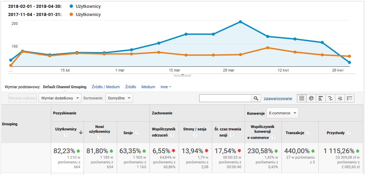365x175 pixels.
Task: Select Default Channel Grouping dimension
Action: [65, 87]
